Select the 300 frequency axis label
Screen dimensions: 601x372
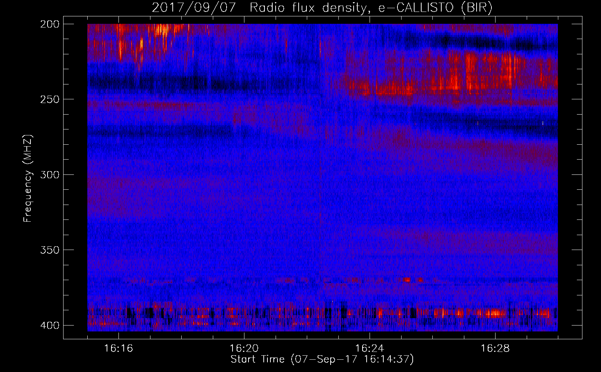(x=49, y=175)
